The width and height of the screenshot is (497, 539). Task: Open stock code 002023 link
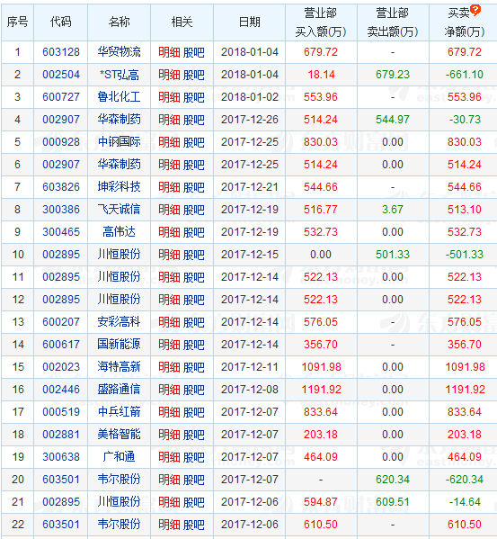tap(61, 367)
